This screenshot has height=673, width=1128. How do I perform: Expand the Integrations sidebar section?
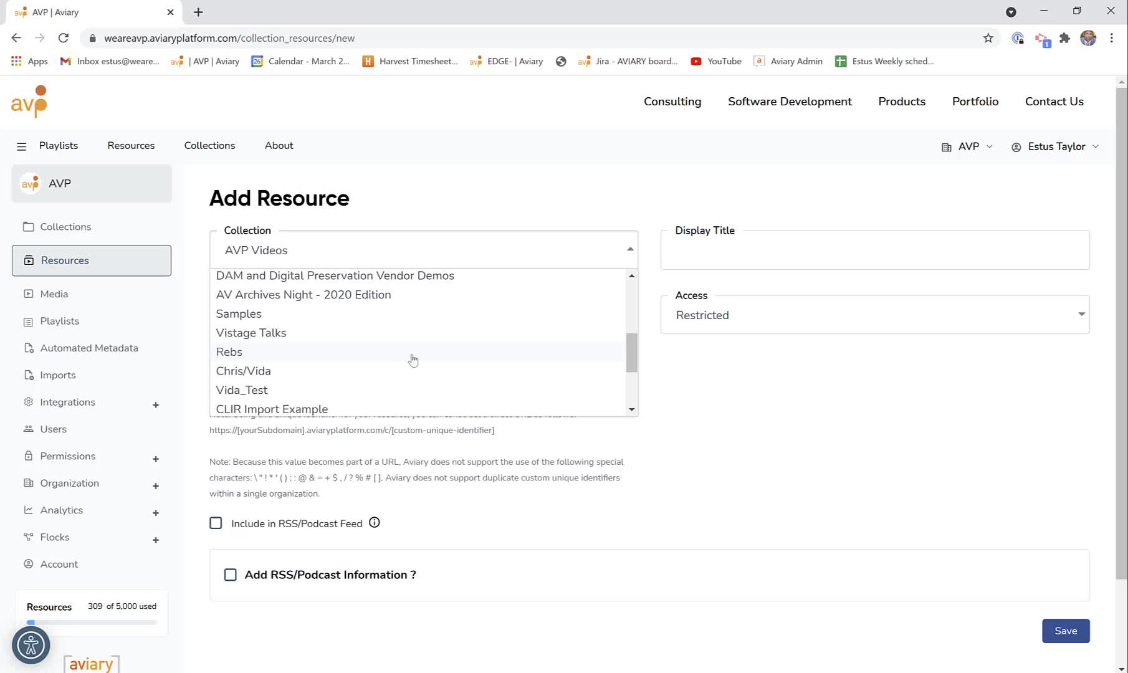156,405
